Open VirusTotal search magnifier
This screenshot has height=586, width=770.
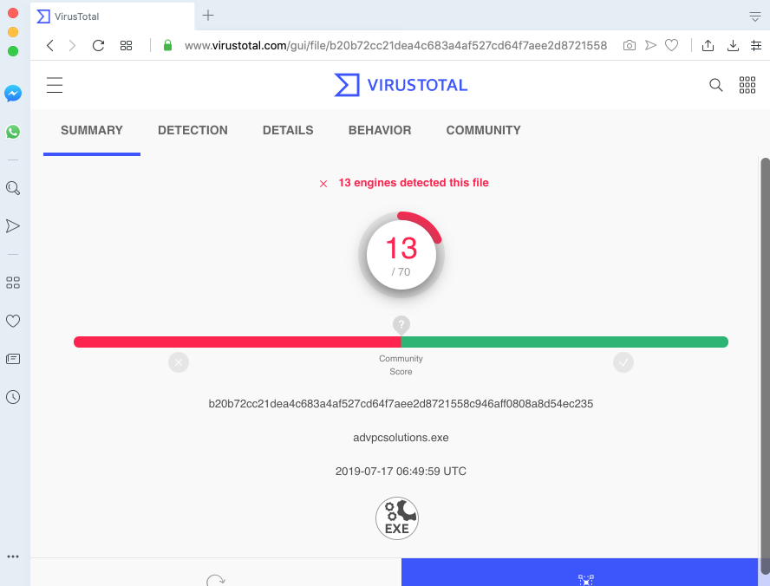point(716,85)
